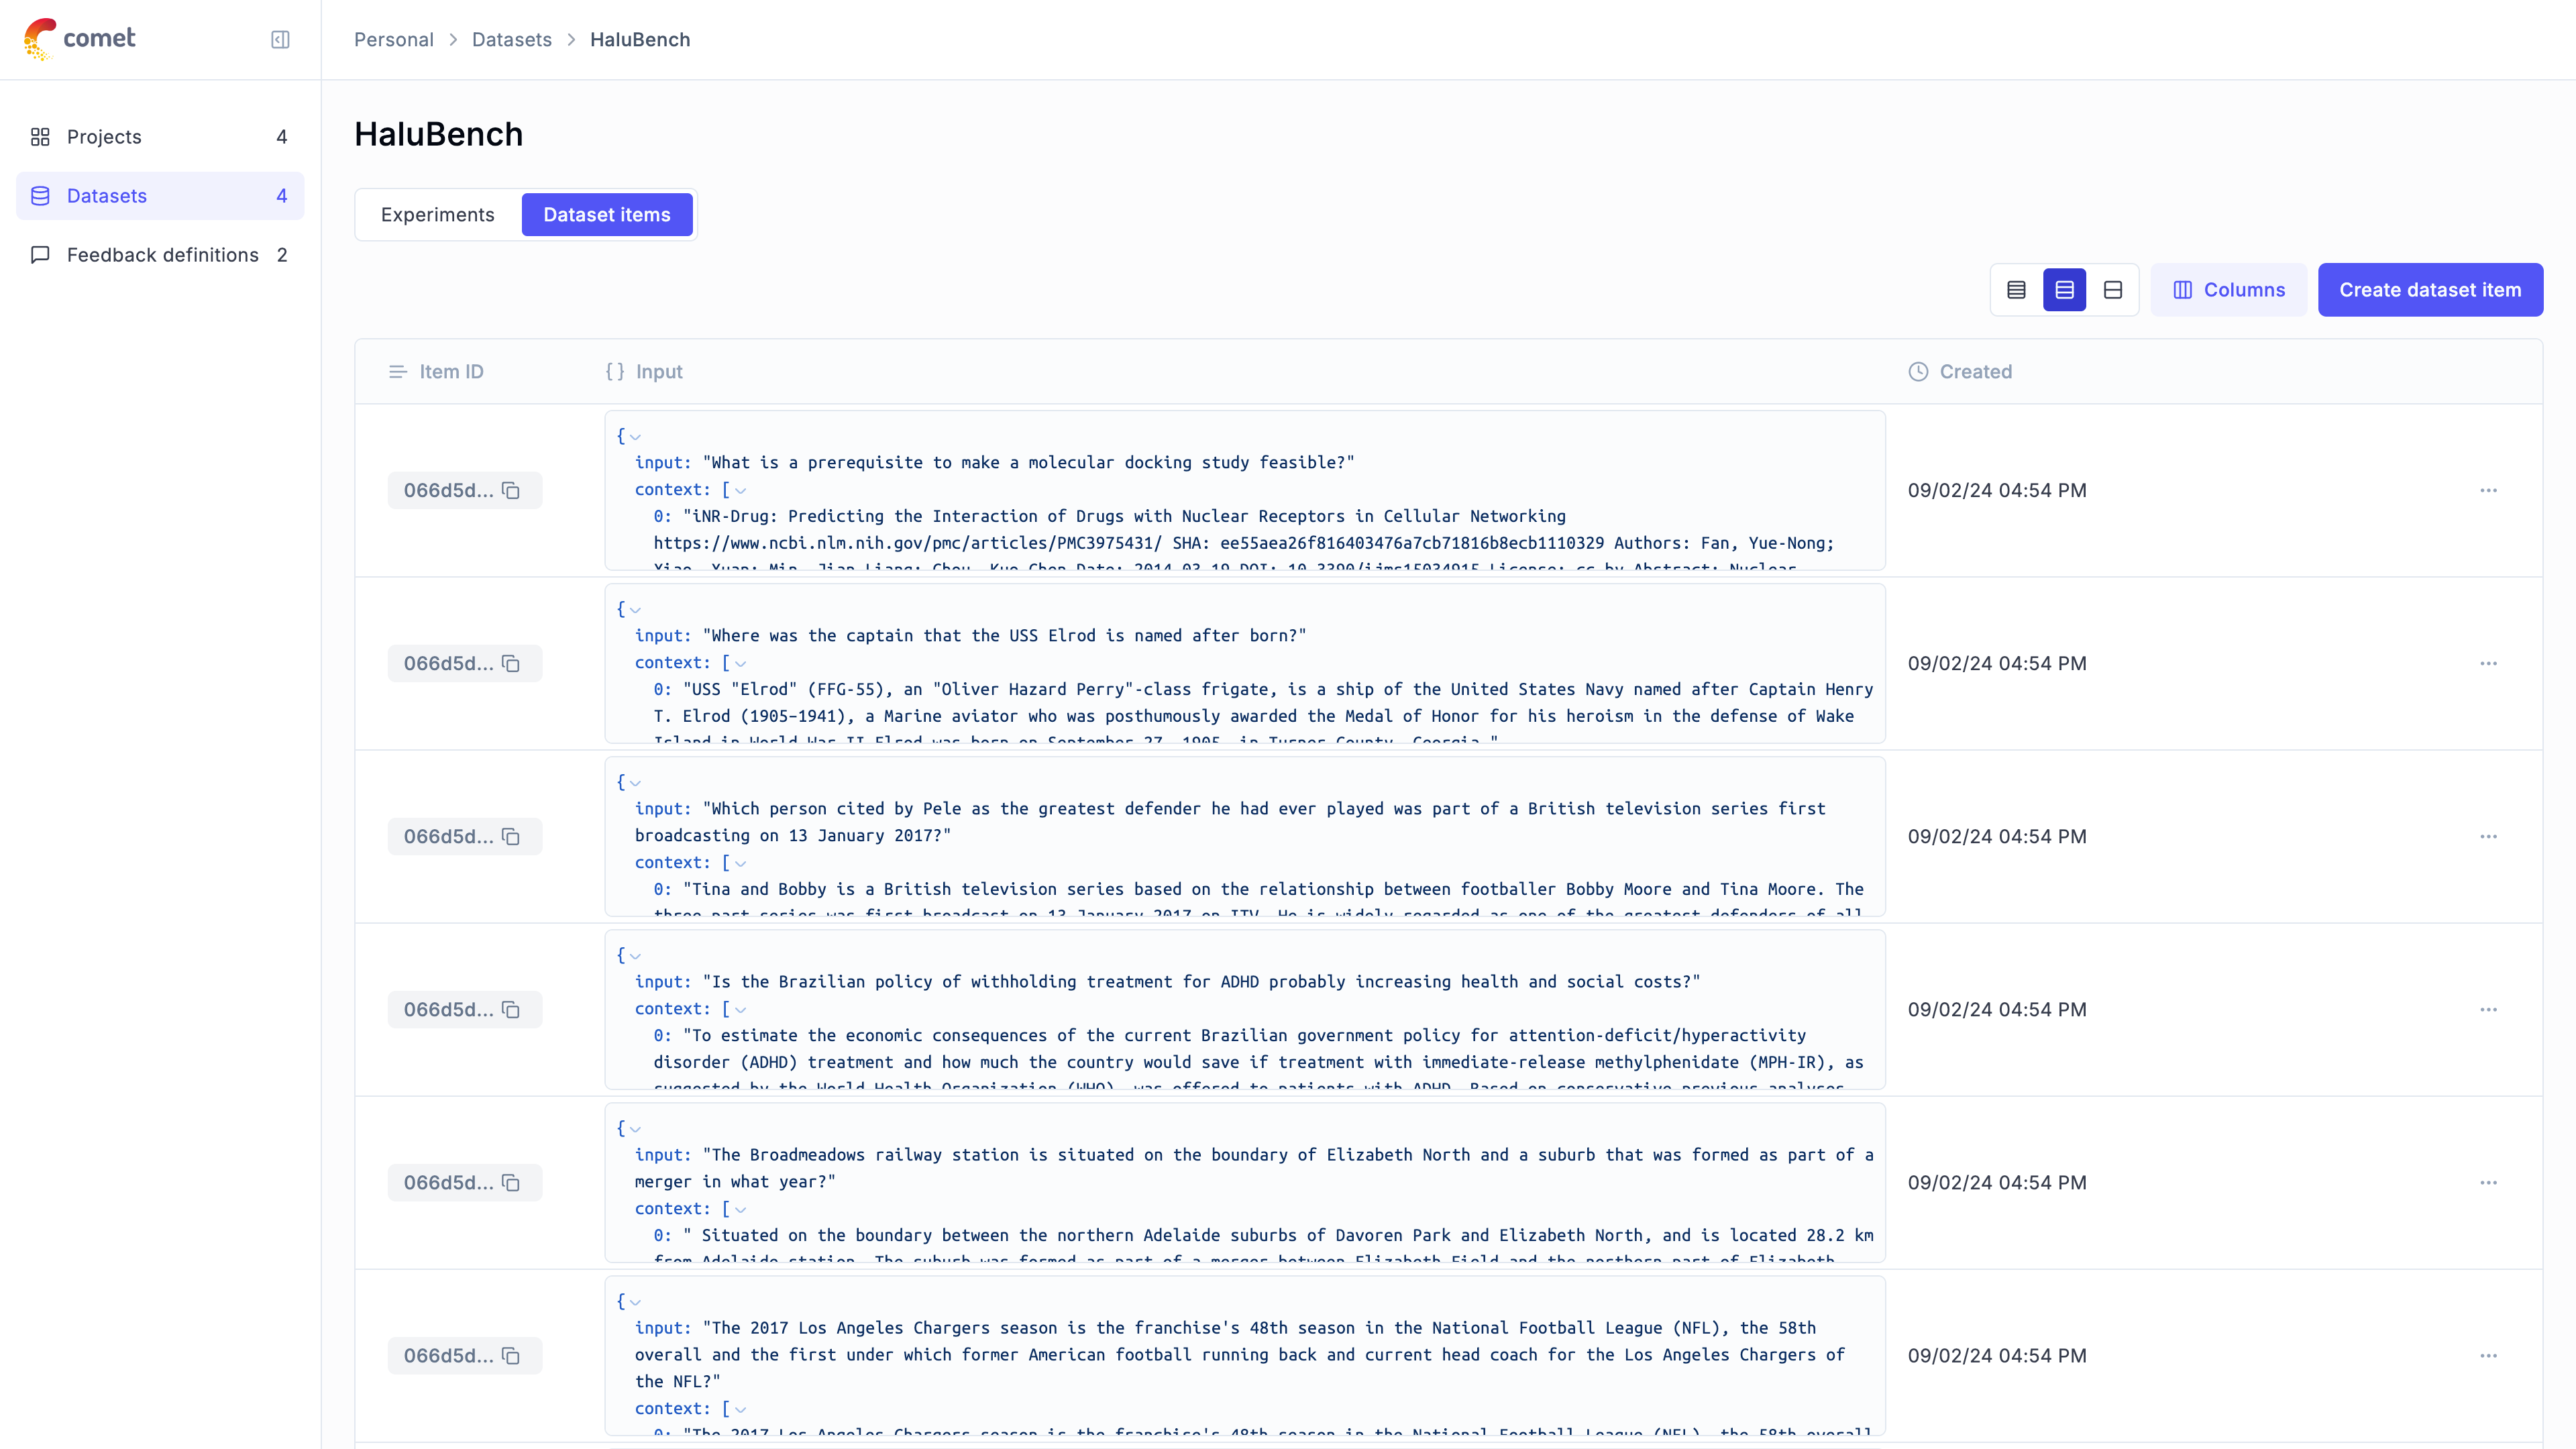Open actions menu for Broadmeadows railway row
2576x1449 pixels.
pyautogui.click(x=2488, y=1183)
